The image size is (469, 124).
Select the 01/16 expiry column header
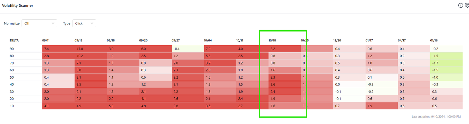(434, 40)
